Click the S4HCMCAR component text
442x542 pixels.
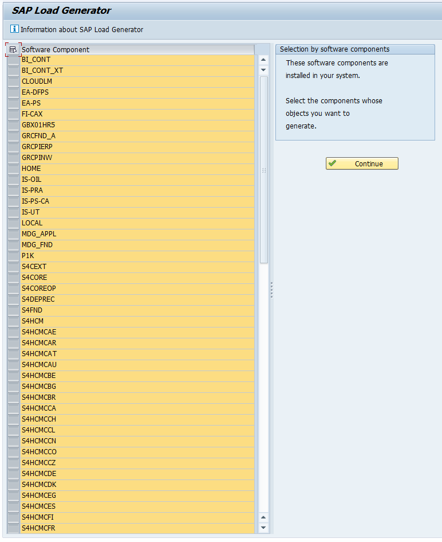click(x=39, y=343)
